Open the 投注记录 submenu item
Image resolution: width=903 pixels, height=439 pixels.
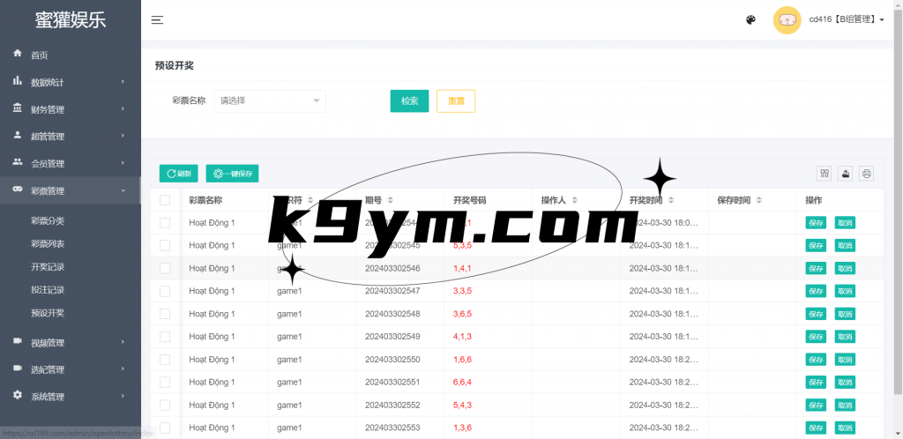48,290
